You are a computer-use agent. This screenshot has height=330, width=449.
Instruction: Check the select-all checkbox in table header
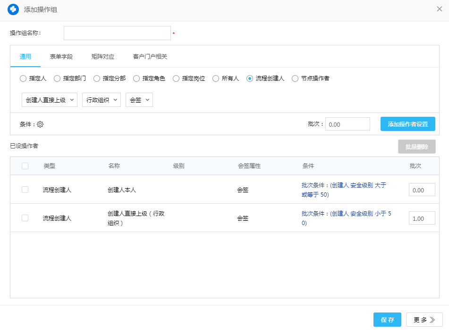coord(25,166)
